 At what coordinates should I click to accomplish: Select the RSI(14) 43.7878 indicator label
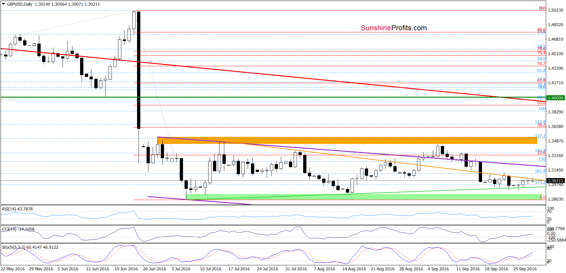coord(18,209)
